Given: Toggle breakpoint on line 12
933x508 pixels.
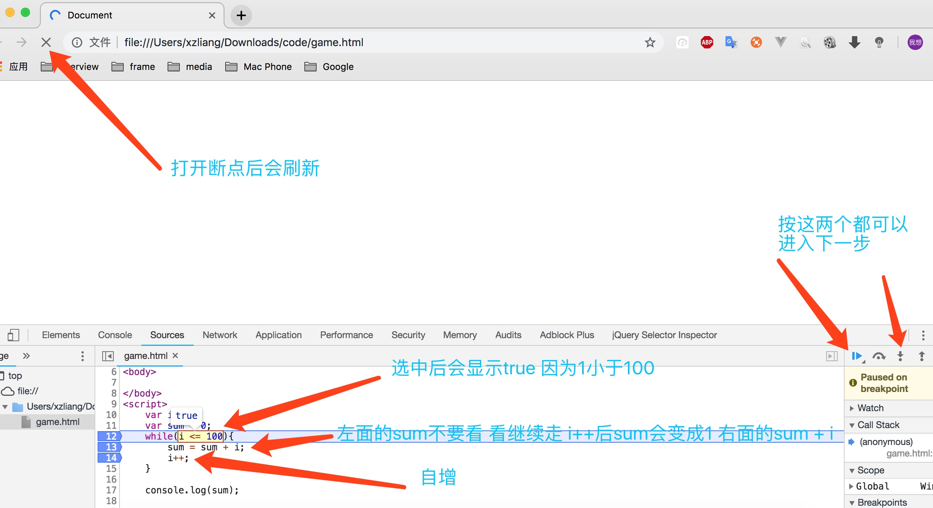Looking at the screenshot, I should 110,436.
